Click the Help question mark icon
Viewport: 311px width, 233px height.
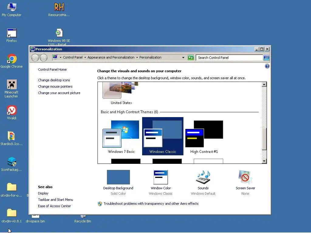(267, 66)
